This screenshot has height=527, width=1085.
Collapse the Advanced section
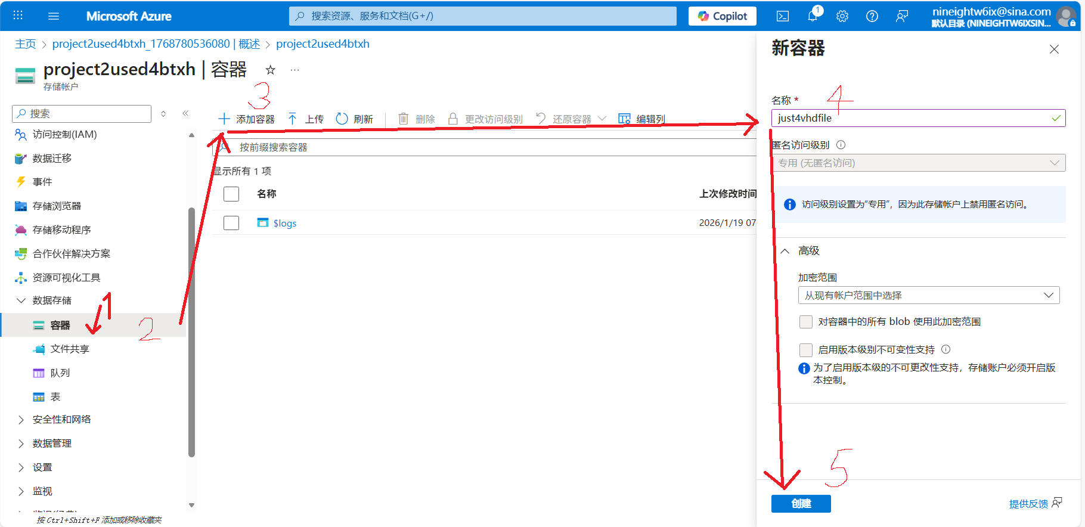(x=786, y=251)
